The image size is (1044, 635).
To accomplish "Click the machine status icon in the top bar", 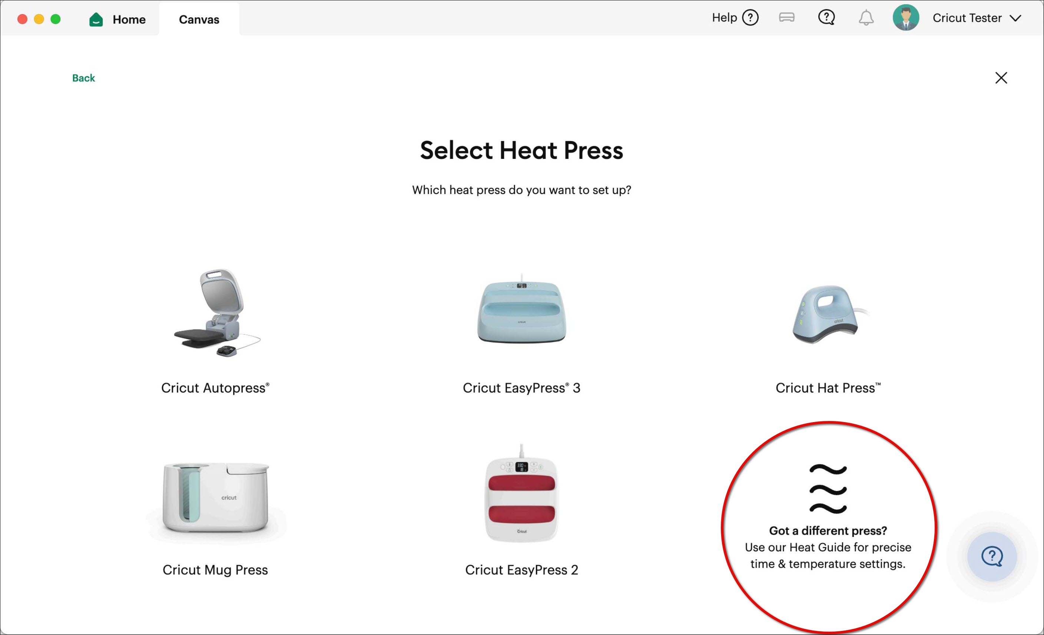I will [786, 17].
